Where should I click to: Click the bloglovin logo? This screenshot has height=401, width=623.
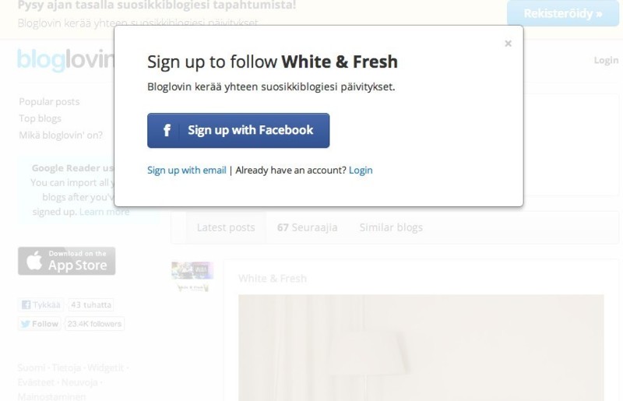coord(66,60)
